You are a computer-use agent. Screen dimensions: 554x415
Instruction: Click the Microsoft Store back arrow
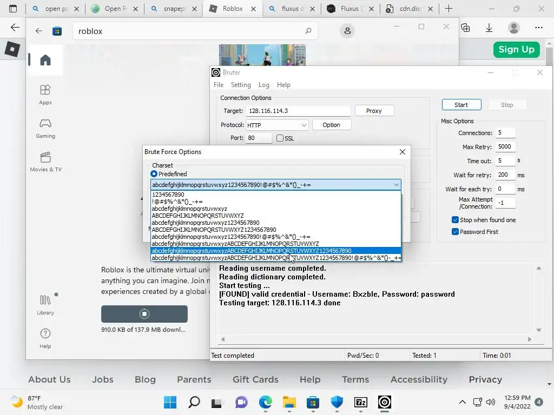(x=39, y=31)
